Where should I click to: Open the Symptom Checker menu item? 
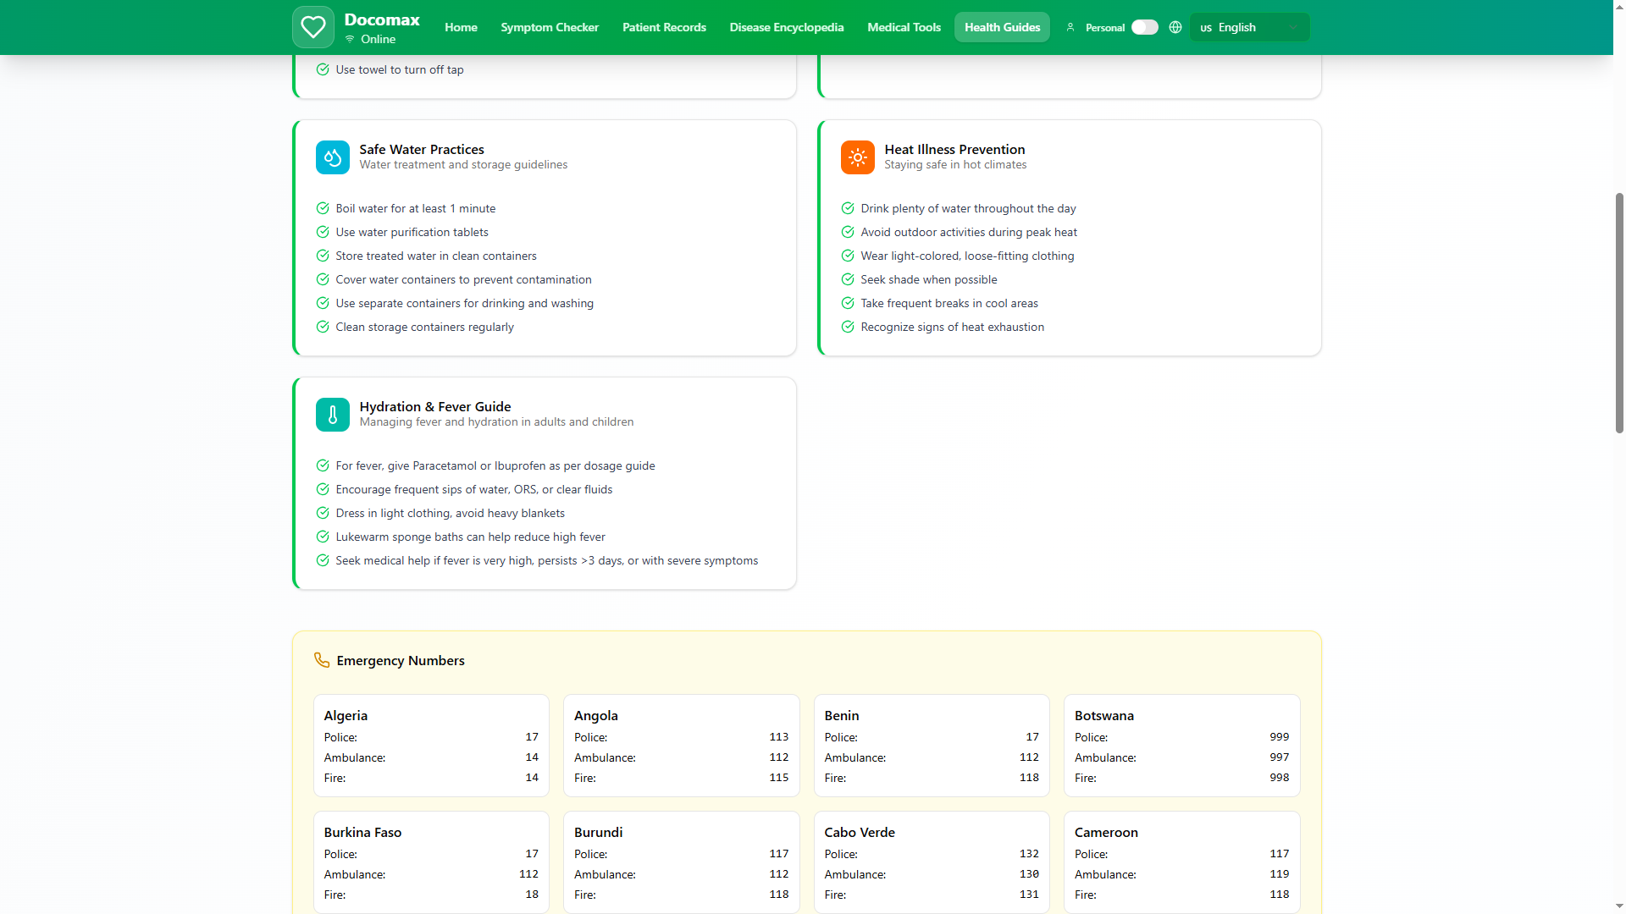549,27
